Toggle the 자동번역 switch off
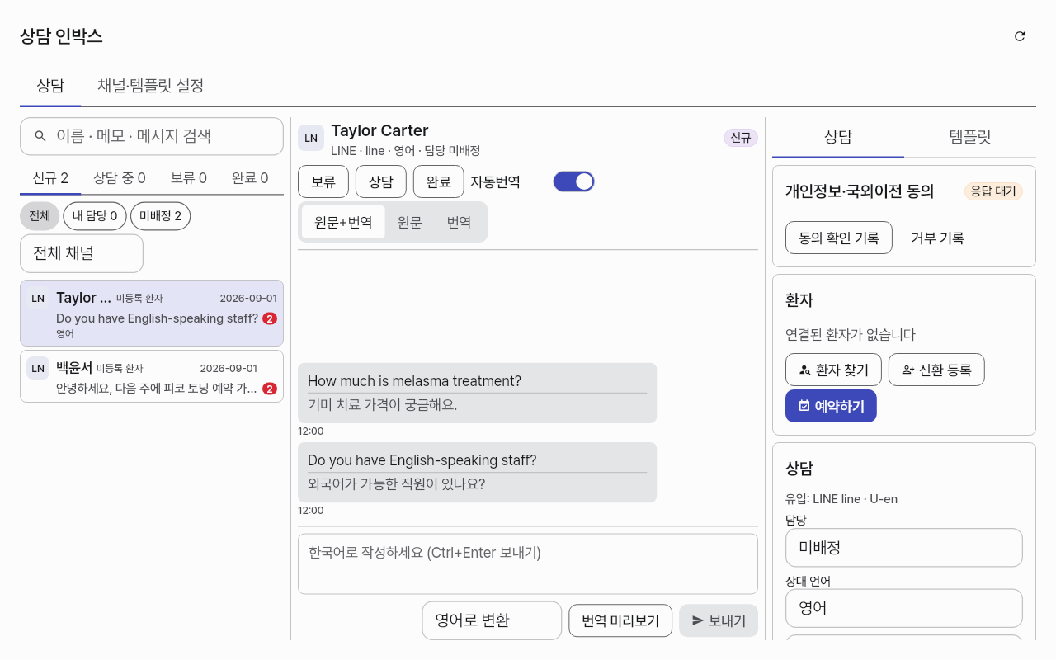 click(573, 181)
